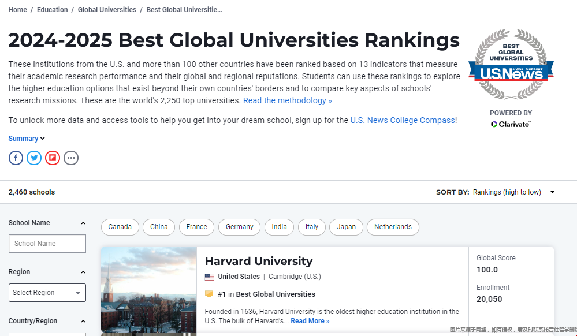Click the Cambridge (U.S.) location text
Viewport: 577px width, 336px height.
click(x=295, y=277)
